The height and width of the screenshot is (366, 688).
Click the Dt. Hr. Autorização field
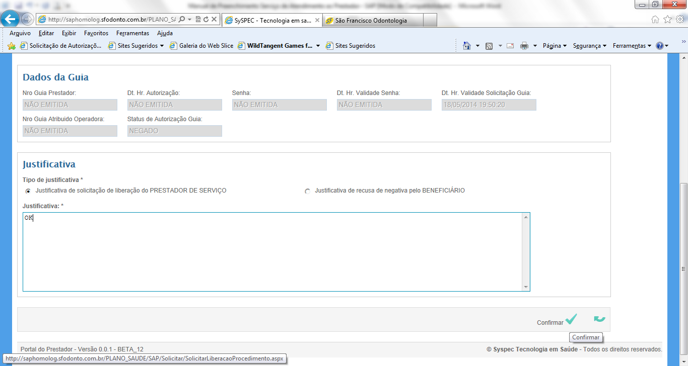tap(175, 105)
